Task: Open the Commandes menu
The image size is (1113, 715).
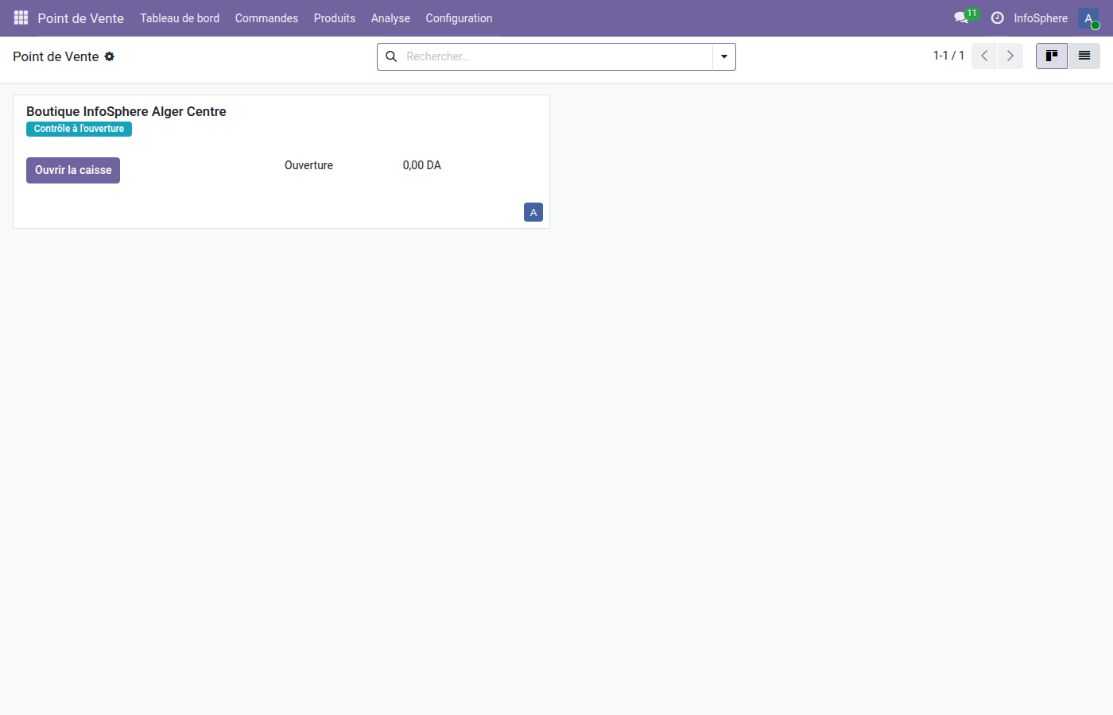Action: point(266,17)
